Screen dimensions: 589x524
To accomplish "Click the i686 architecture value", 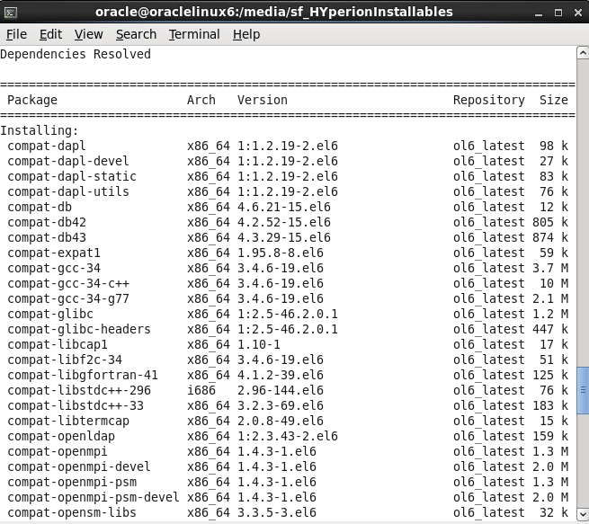I will point(201,391).
